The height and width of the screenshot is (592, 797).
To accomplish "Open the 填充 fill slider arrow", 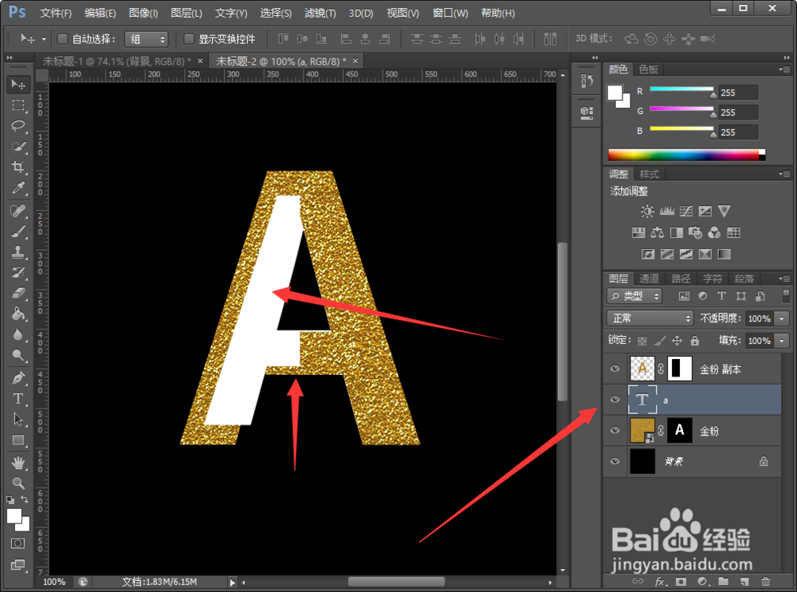I will point(782,341).
